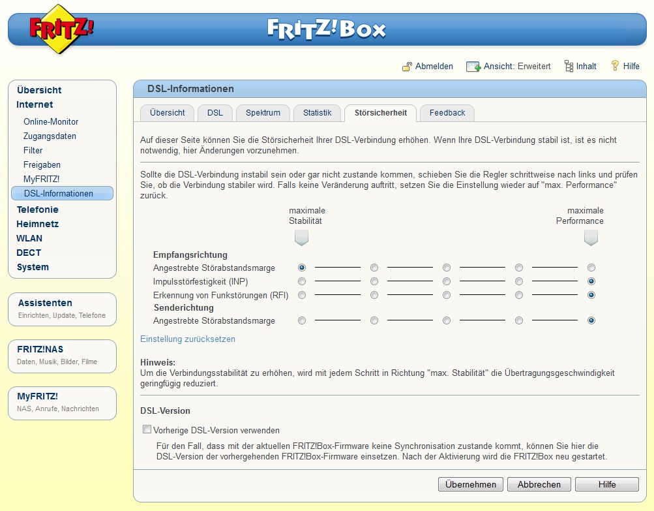Screen dimensions: 654x511
Task: Click the Abbrechen button
Action: pyautogui.click(x=539, y=484)
